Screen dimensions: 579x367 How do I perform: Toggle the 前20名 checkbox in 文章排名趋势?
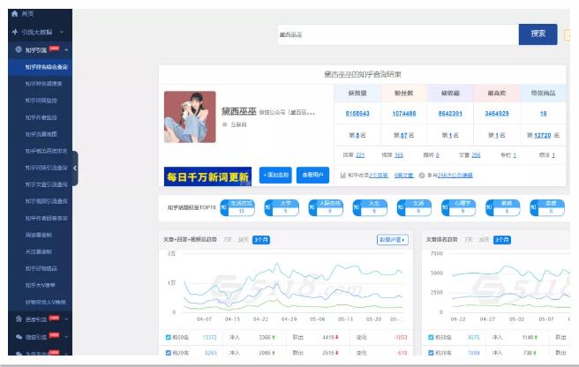431,353
